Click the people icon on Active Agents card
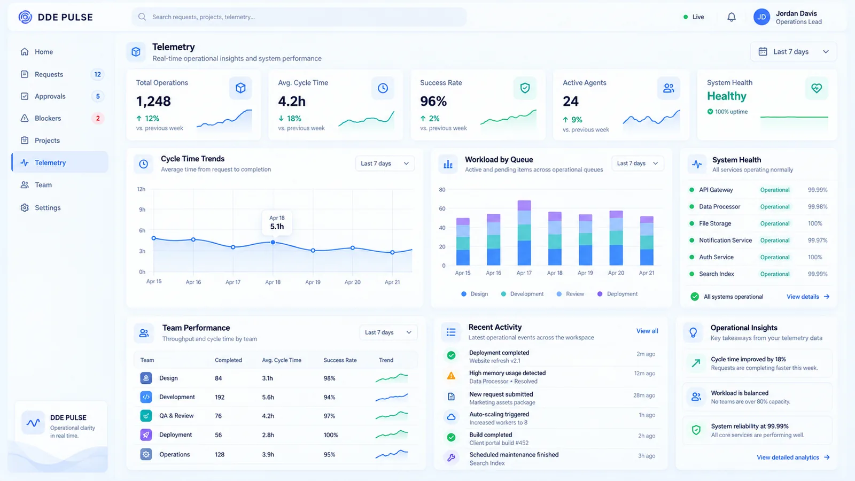The width and height of the screenshot is (855, 481). [669, 88]
